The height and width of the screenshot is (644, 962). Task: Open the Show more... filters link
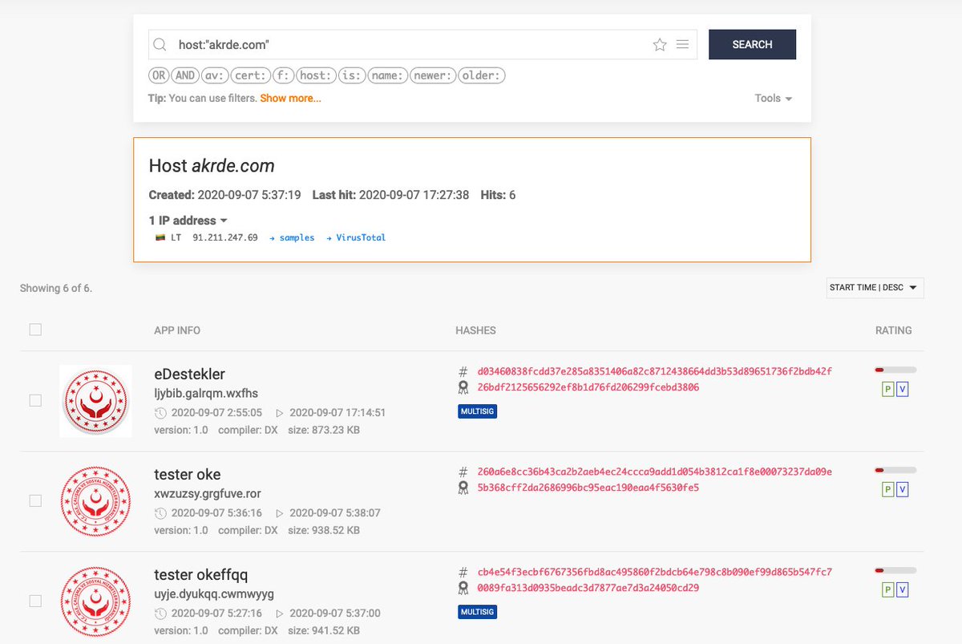(x=290, y=98)
